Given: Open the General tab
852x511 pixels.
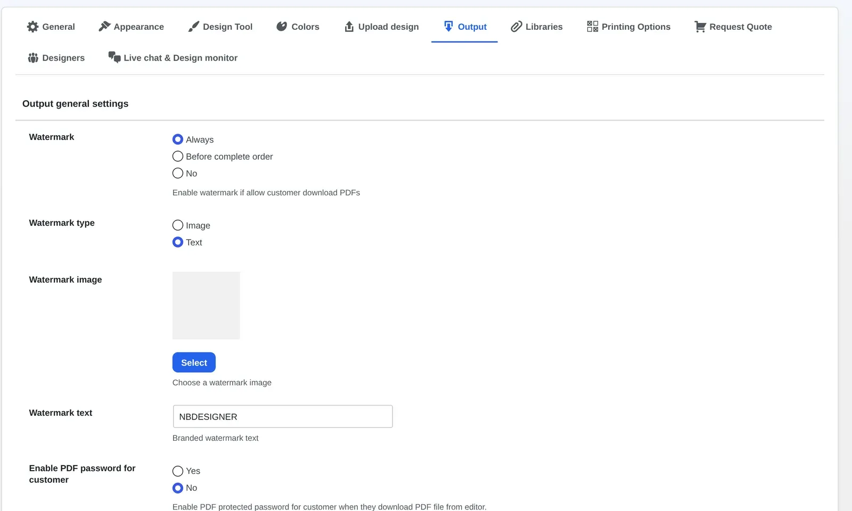Looking at the screenshot, I should [51, 27].
